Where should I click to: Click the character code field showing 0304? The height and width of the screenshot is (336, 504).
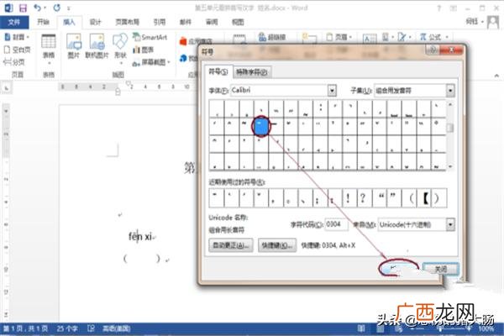336,224
